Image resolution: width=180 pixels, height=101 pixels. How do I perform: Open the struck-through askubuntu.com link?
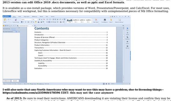(x=31, y=93)
